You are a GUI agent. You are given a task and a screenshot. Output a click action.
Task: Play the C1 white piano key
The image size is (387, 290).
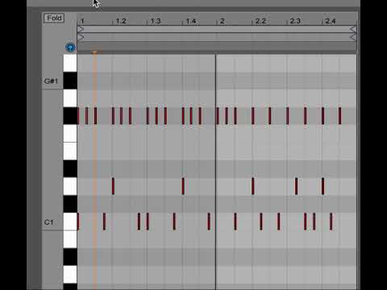pos(70,222)
